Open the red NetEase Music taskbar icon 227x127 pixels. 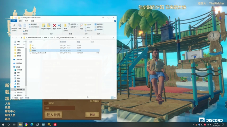point(55,124)
